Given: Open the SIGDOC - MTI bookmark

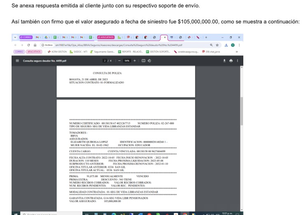Looking at the screenshot, I should pos(78,52).
